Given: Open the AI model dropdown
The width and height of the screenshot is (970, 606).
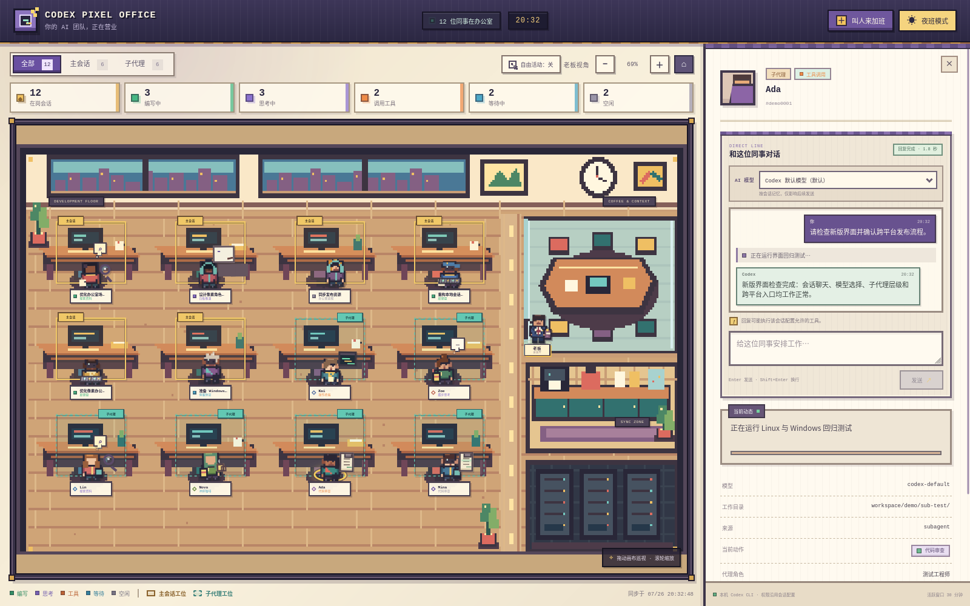Looking at the screenshot, I should (848, 180).
